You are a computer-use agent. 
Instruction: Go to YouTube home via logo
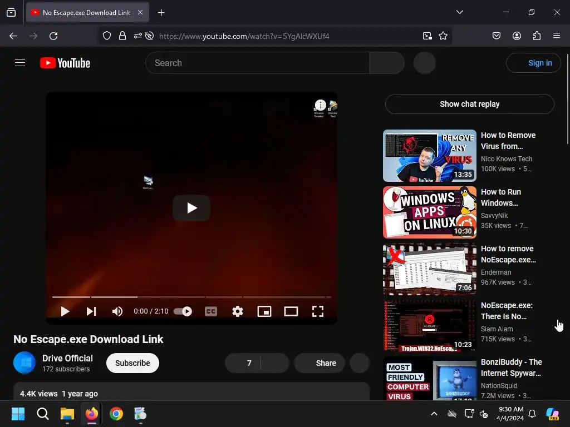click(65, 63)
